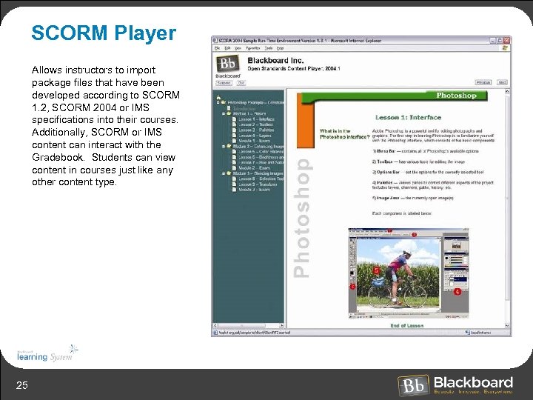The image size is (533, 400).
Task: Open Module 3 – Exam in the tree
Action: [x=254, y=190]
